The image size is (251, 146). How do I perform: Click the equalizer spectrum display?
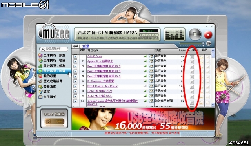click(x=174, y=34)
